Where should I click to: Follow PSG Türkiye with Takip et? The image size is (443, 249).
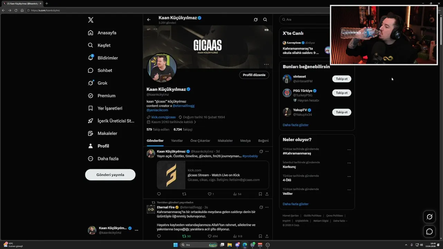[x=342, y=93]
